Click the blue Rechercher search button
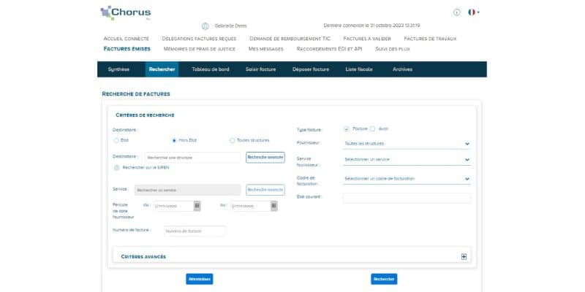The image size is (585, 292). click(384, 279)
